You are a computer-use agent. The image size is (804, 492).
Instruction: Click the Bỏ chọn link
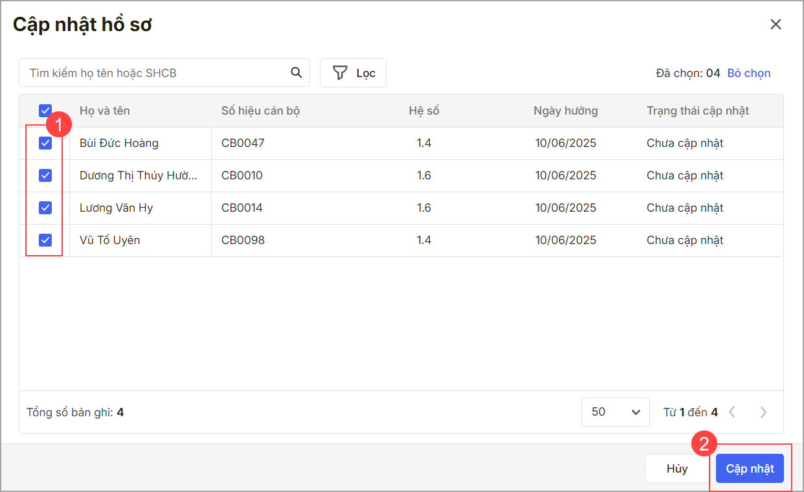749,73
